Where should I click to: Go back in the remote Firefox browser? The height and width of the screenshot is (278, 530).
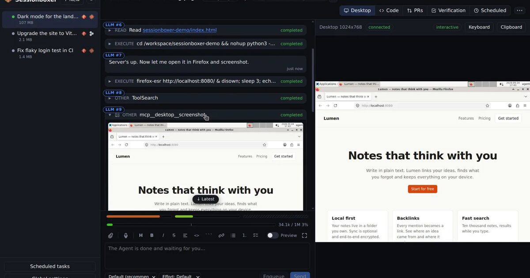coord(320,105)
